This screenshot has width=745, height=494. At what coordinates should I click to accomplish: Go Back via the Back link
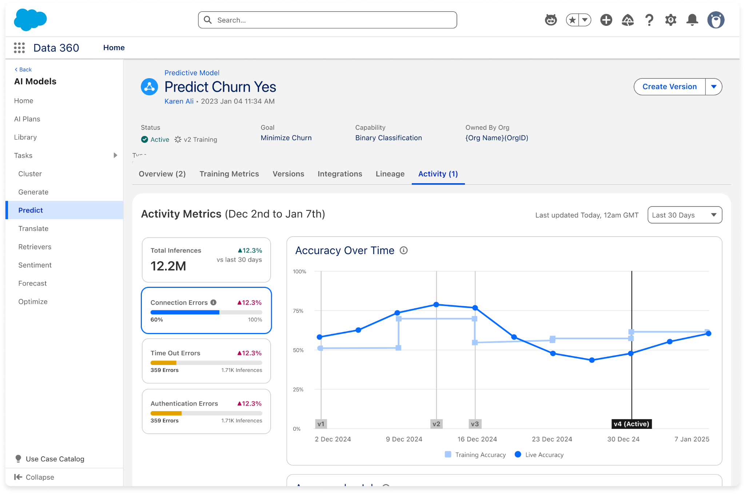click(x=23, y=69)
